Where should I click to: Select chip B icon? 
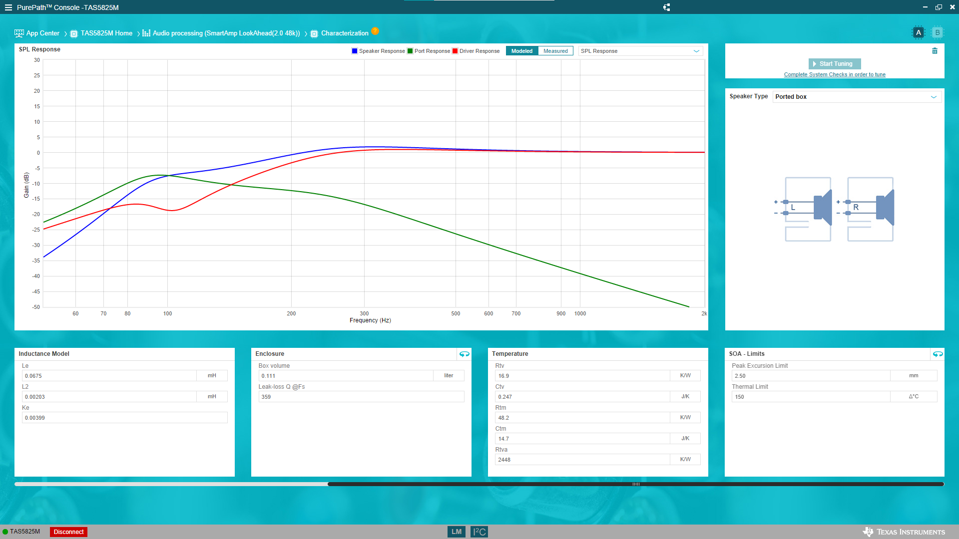point(937,32)
